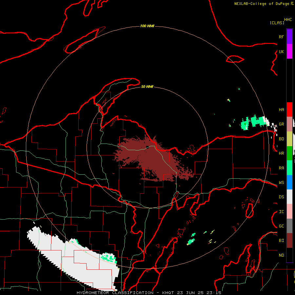
Task: Select the BD legend label
Action: [x=281, y=139]
